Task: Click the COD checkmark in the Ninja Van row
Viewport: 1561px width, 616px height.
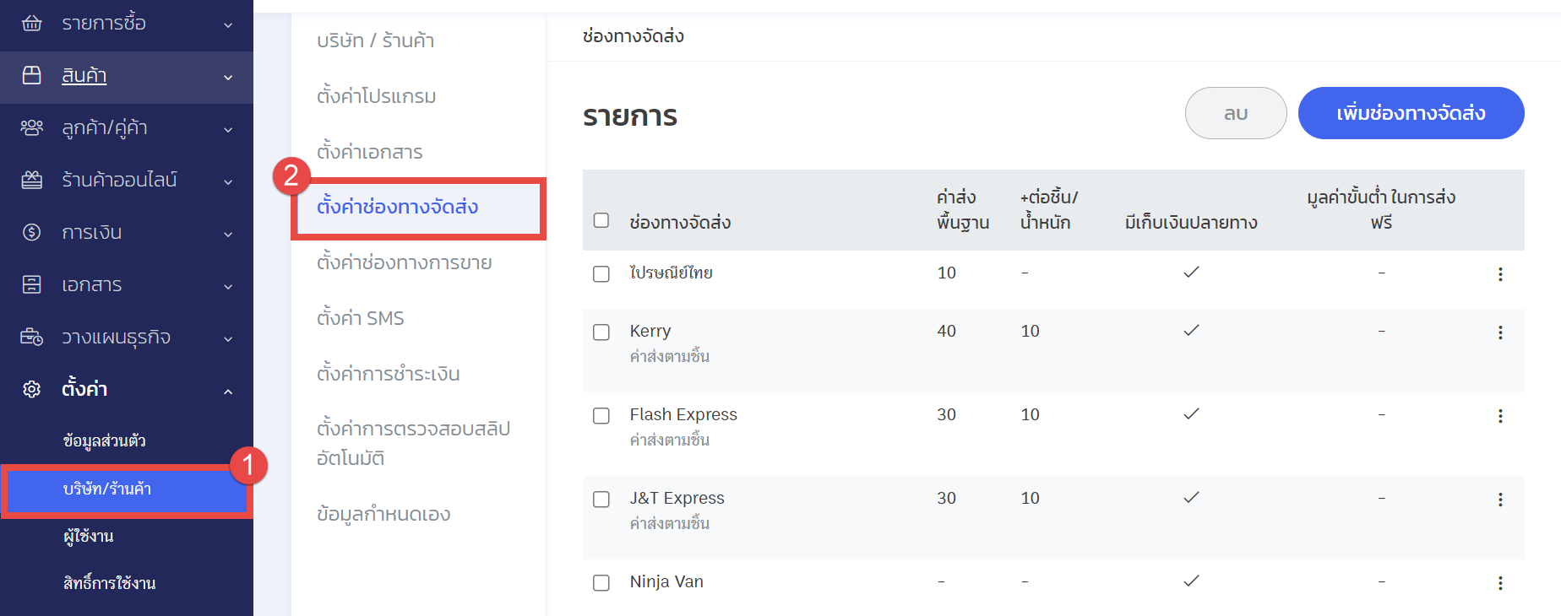Action: (1191, 581)
